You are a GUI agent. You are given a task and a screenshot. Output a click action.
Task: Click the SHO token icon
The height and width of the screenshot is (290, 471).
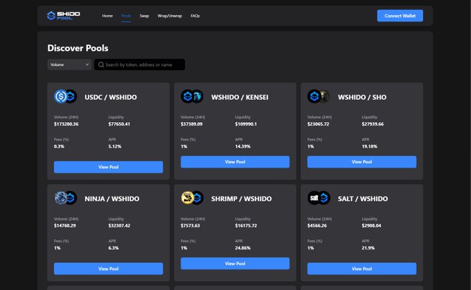(x=325, y=96)
